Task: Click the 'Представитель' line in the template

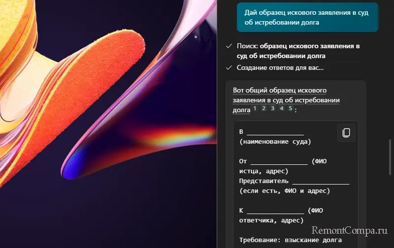Action: coord(294,181)
